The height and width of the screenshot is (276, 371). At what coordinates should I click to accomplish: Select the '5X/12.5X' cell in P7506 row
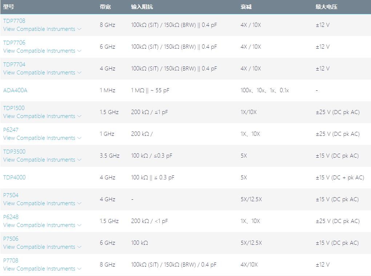(x=251, y=243)
